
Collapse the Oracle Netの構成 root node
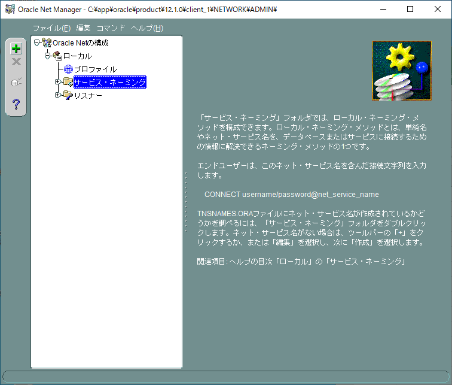tap(37, 43)
